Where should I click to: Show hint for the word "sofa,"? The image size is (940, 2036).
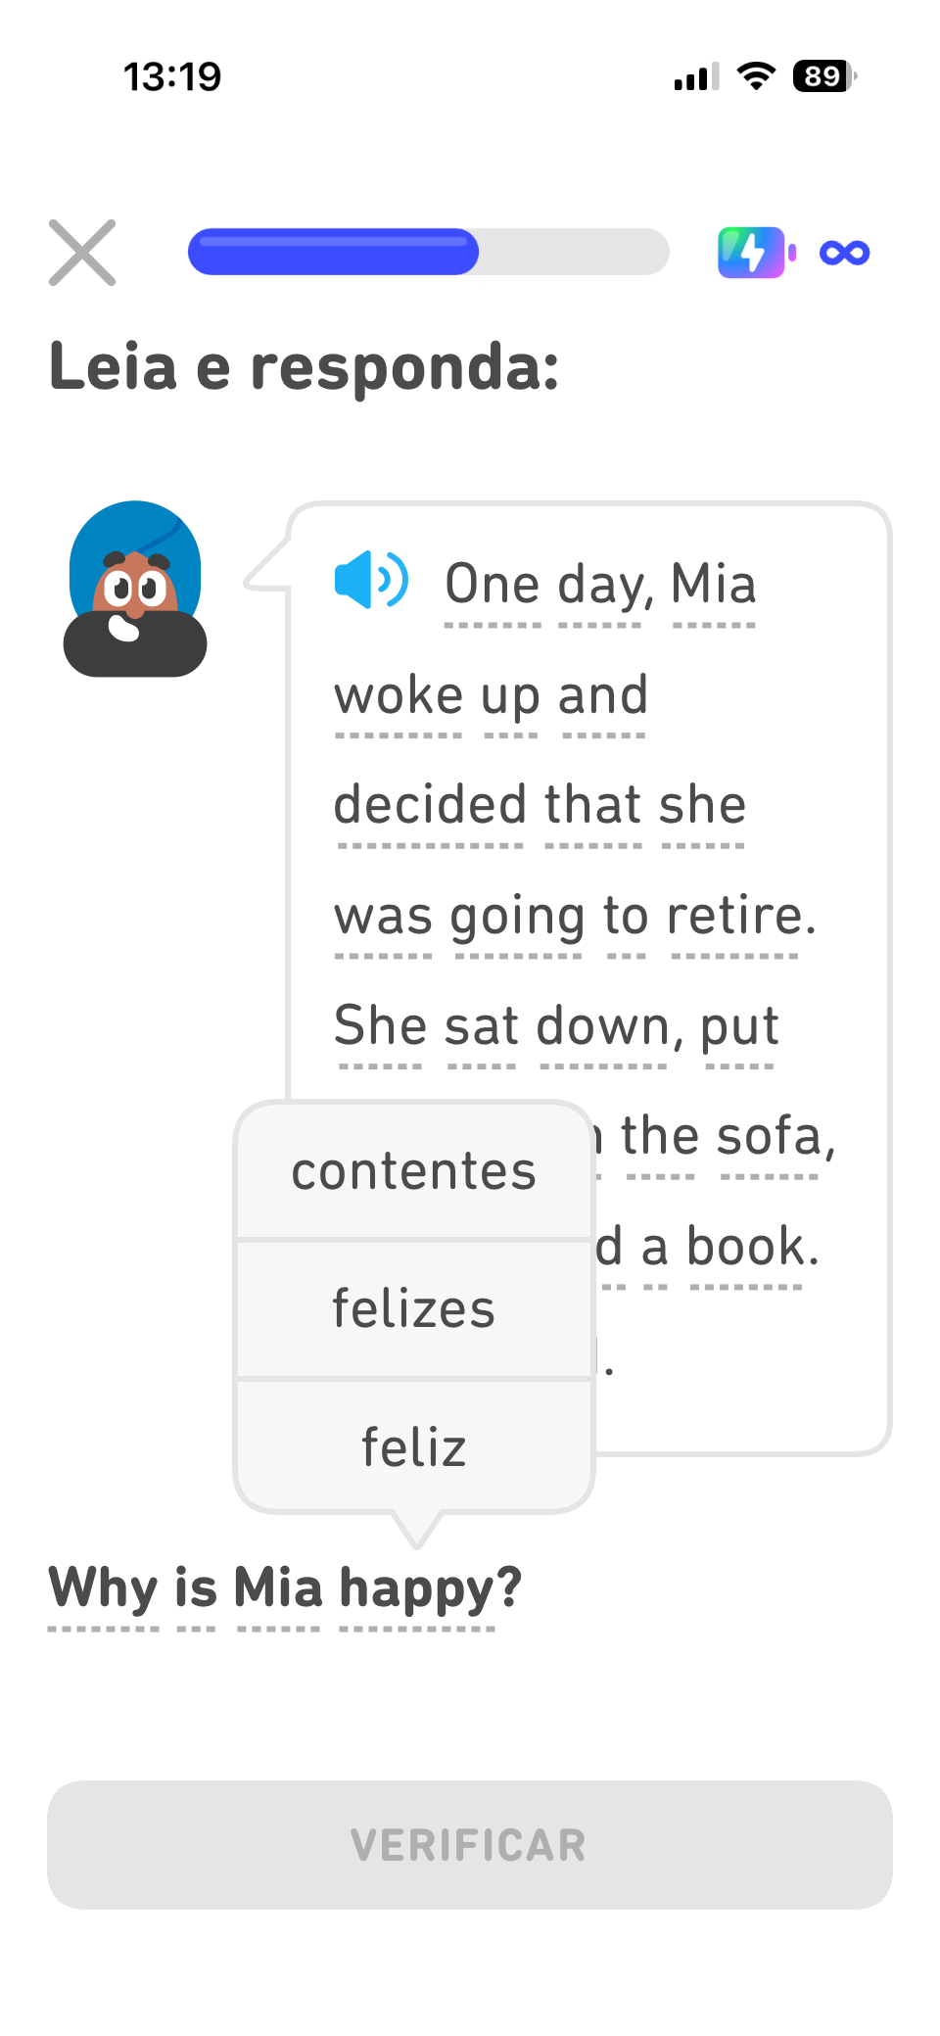[775, 1137]
